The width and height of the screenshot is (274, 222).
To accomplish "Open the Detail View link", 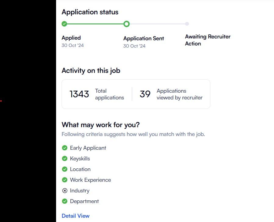I will click(76, 216).
